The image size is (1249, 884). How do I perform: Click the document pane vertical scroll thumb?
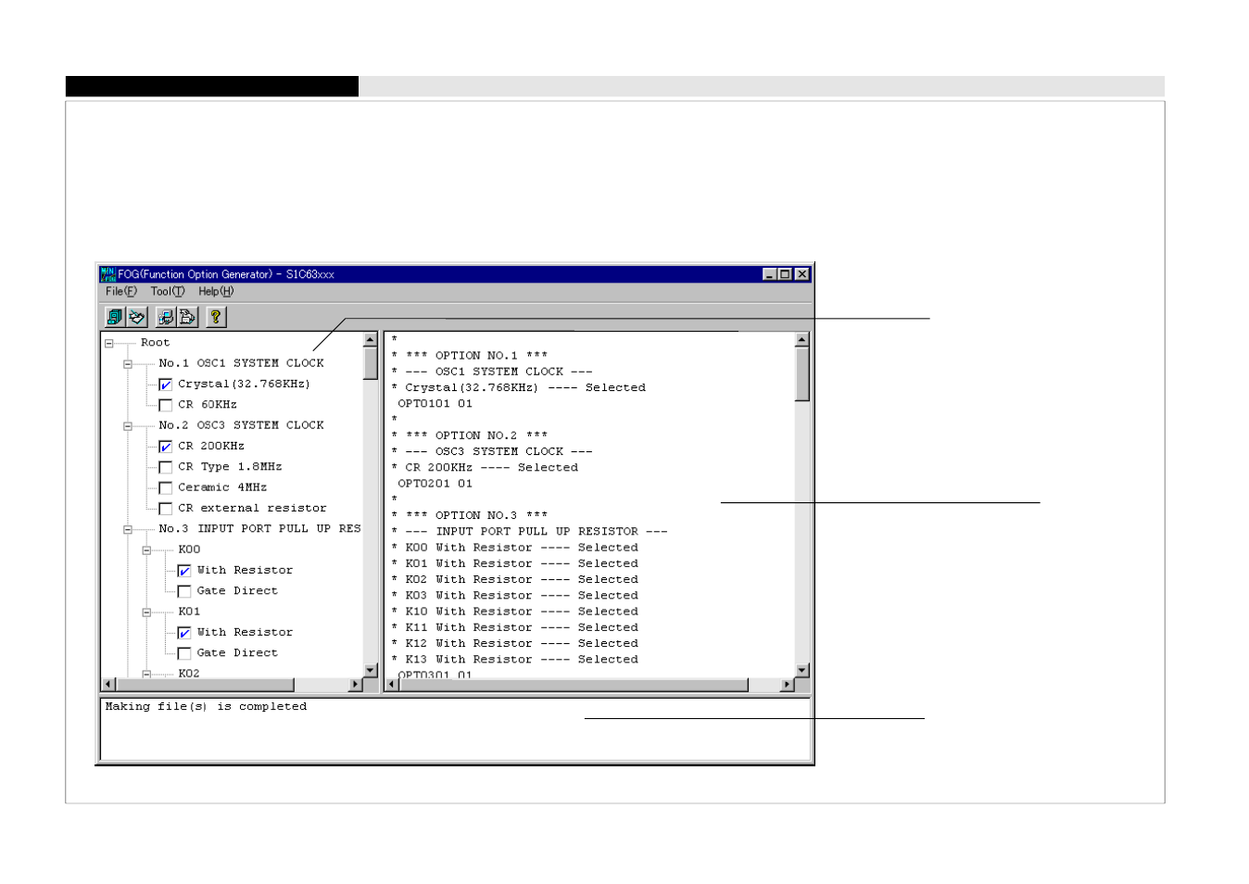802,374
